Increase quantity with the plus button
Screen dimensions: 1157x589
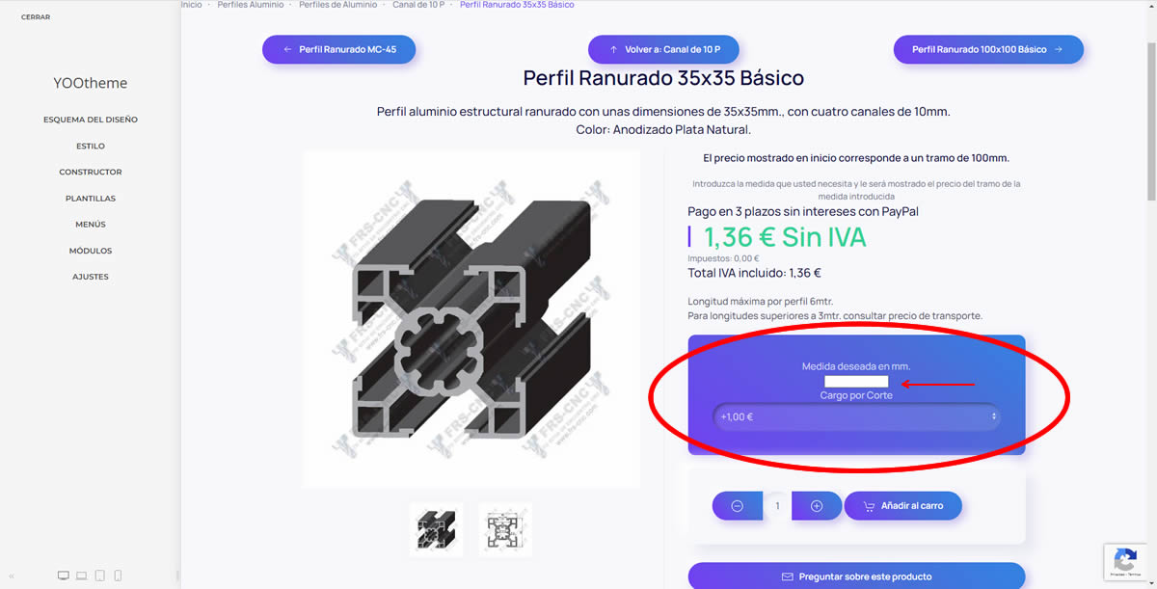[x=817, y=506]
